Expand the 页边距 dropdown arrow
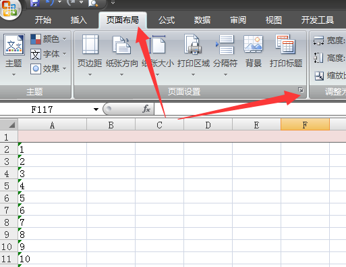Screen dimensions: 346x267 (90, 74)
